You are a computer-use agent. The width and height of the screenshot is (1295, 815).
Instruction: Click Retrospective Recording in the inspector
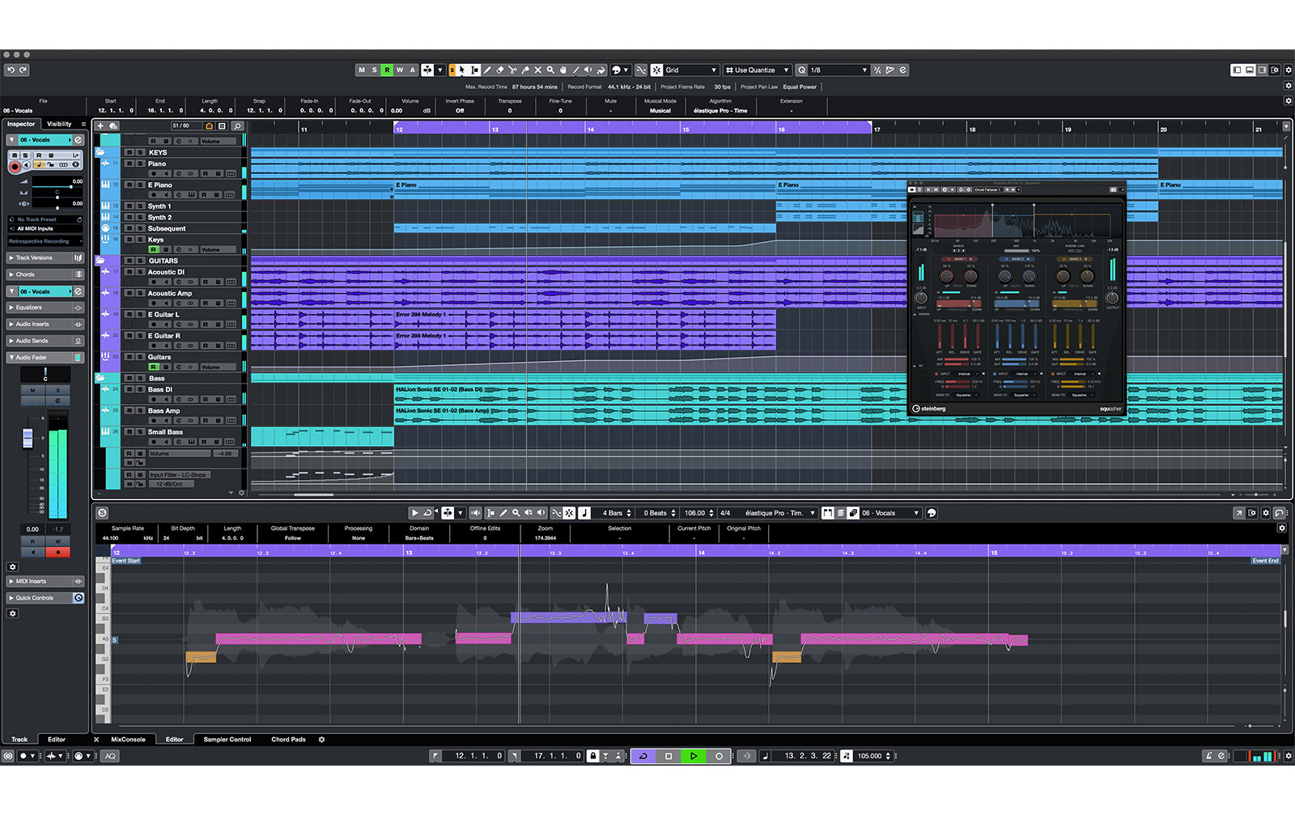pos(46,241)
